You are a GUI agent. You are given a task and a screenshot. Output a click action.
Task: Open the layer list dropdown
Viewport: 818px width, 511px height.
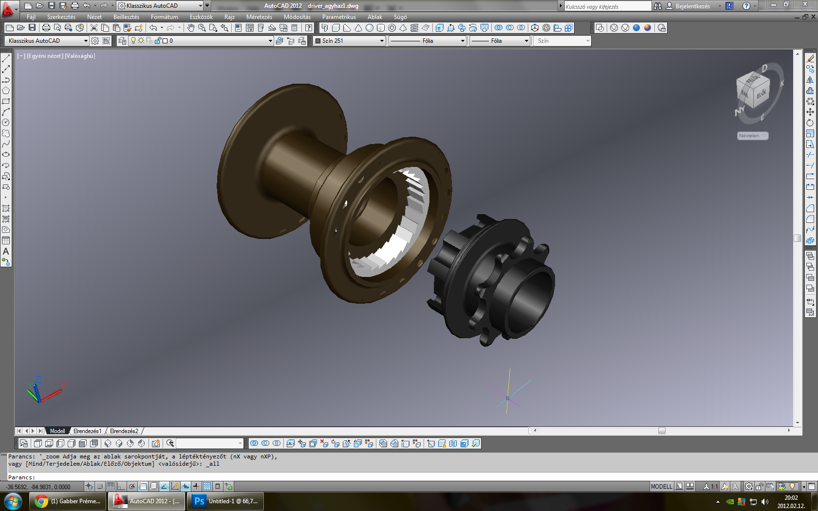(x=270, y=41)
